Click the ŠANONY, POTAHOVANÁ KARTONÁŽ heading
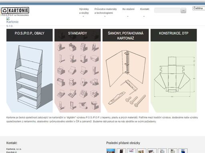Screen dimensions: 205x153 [x=126, y=35]
